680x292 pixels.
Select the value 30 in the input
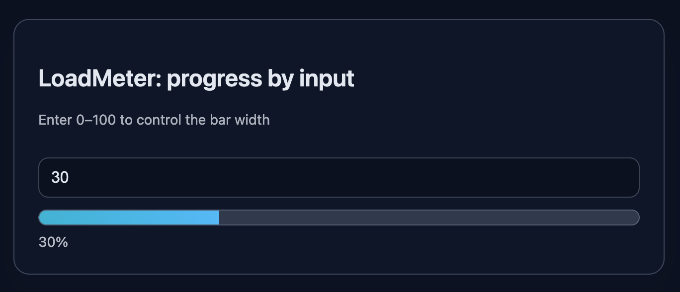[60, 177]
